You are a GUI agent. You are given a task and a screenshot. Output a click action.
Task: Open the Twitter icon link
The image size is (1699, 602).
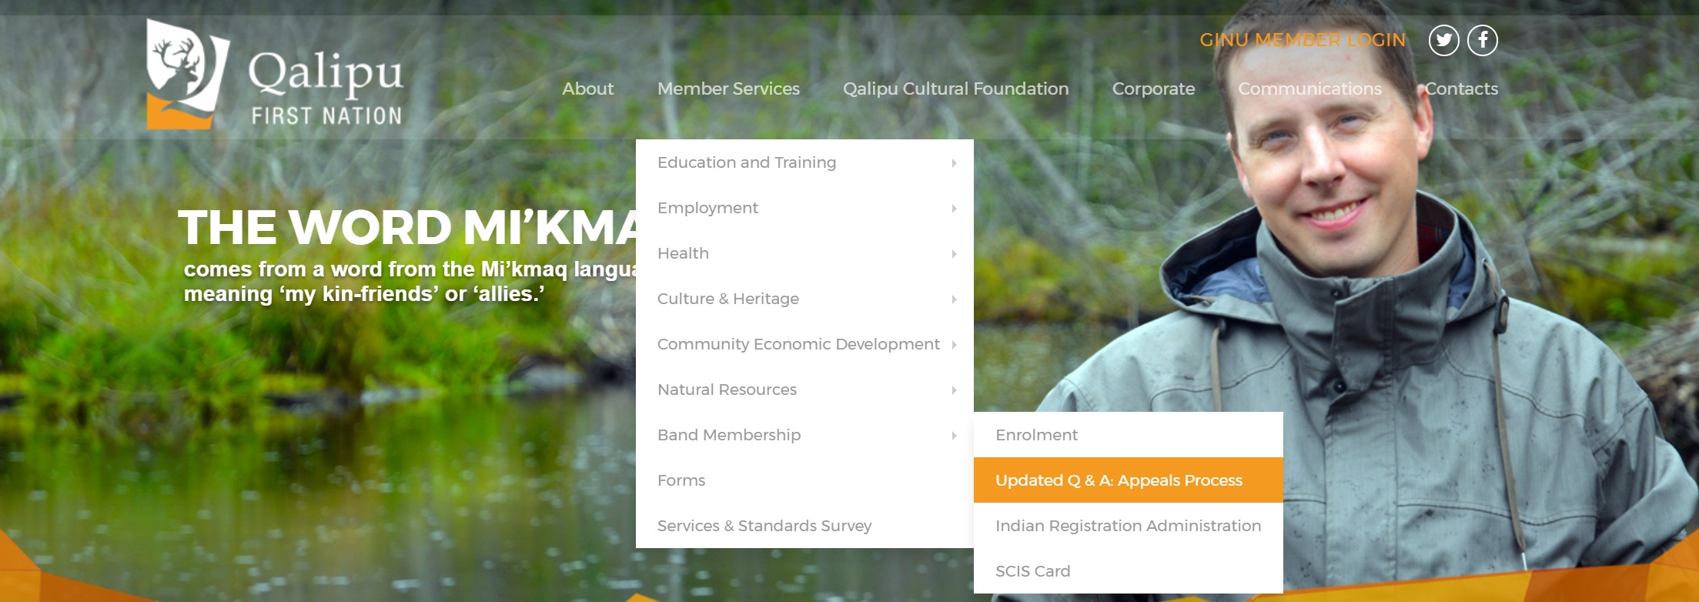pyautogui.click(x=1443, y=40)
